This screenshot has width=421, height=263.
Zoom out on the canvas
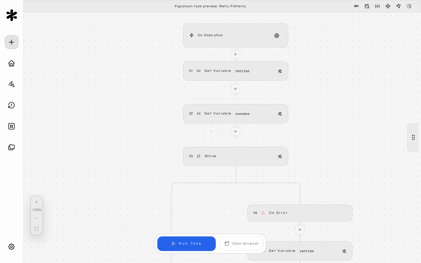tap(37, 219)
